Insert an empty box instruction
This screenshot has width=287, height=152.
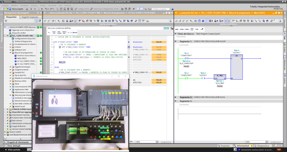pyautogui.click(x=192, y=29)
